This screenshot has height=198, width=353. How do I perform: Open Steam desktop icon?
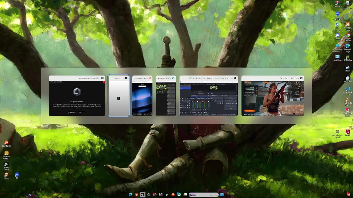tap(348, 69)
